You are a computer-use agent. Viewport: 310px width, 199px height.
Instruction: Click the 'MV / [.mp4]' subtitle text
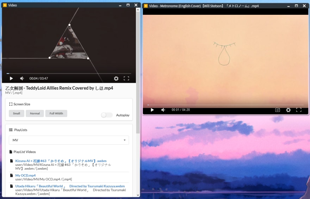tap(14, 93)
